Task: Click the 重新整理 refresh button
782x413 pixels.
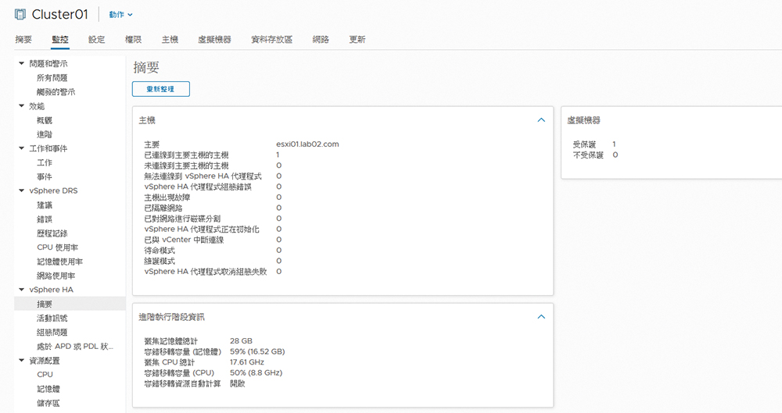Action: click(160, 89)
